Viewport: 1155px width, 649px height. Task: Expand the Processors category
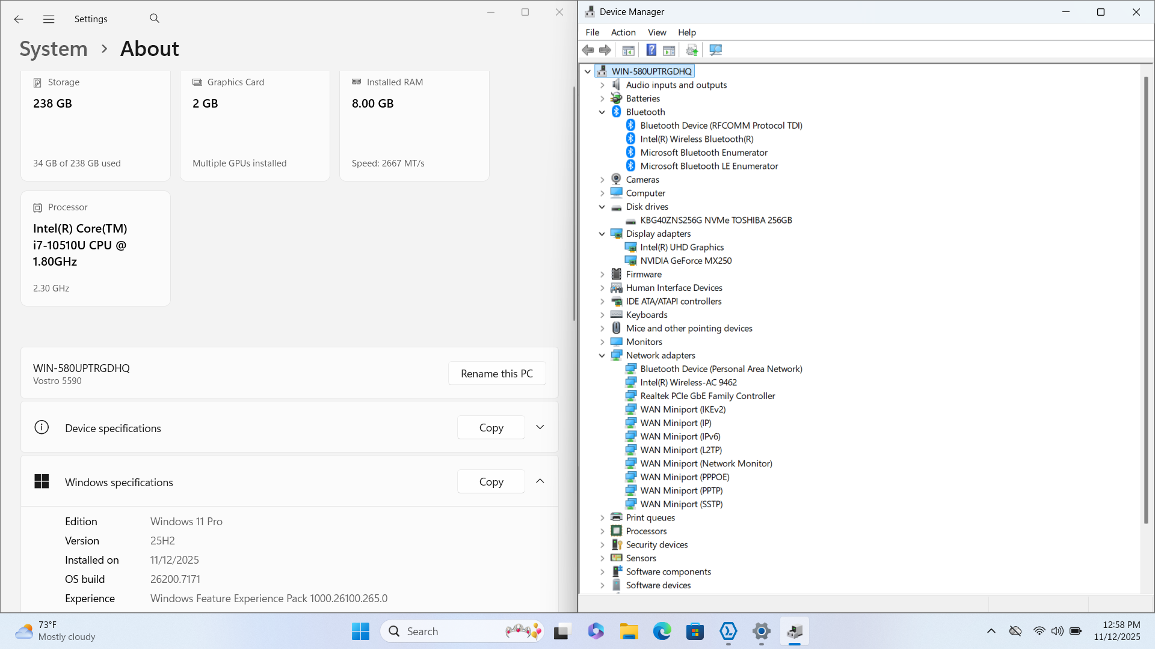[602, 531]
